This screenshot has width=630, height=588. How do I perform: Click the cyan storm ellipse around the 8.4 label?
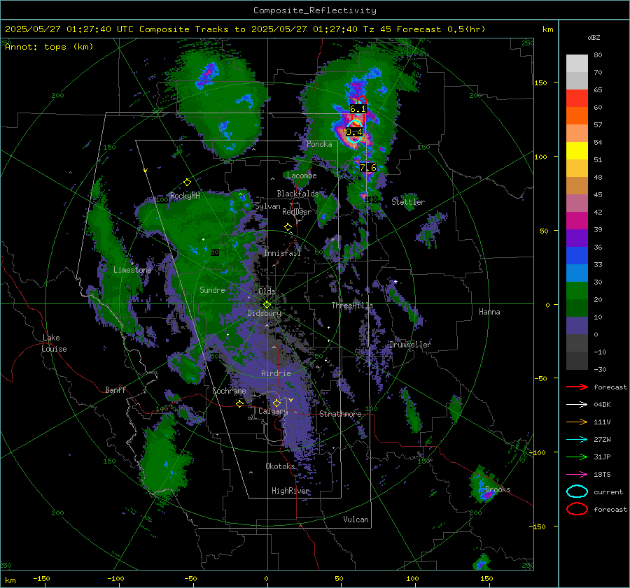tap(354, 131)
